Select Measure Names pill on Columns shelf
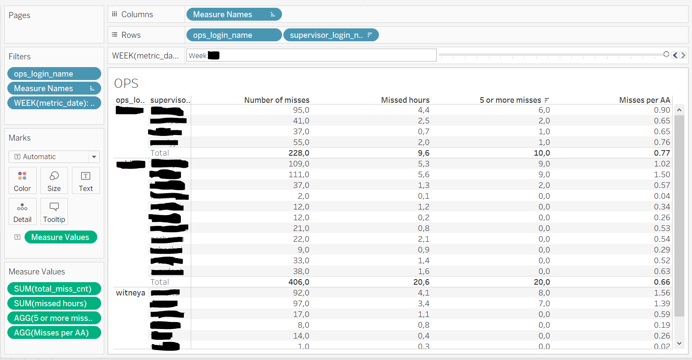Screen dimensions: 692x360 point(234,14)
